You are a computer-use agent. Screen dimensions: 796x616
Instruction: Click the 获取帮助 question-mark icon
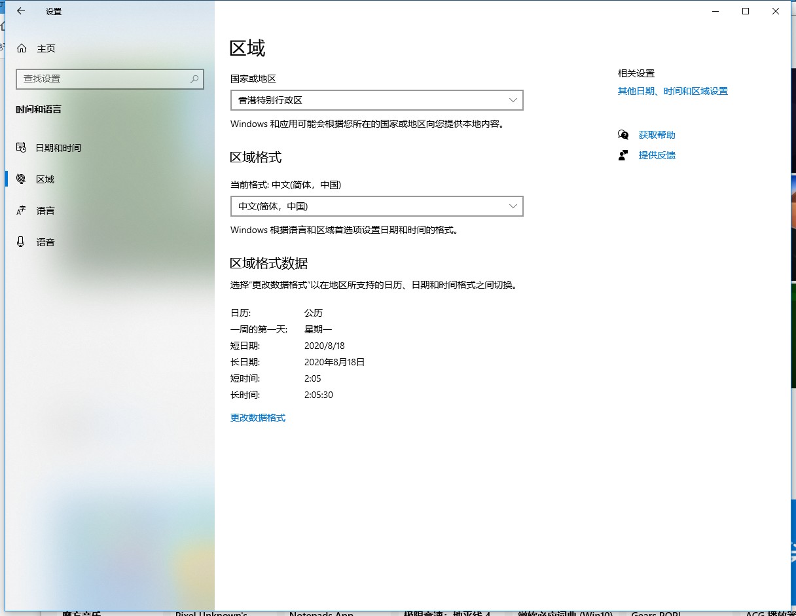(x=623, y=134)
